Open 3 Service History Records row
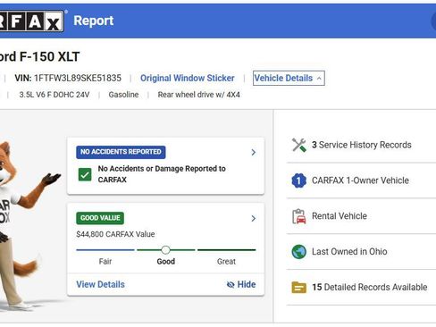 coord(361,145)
